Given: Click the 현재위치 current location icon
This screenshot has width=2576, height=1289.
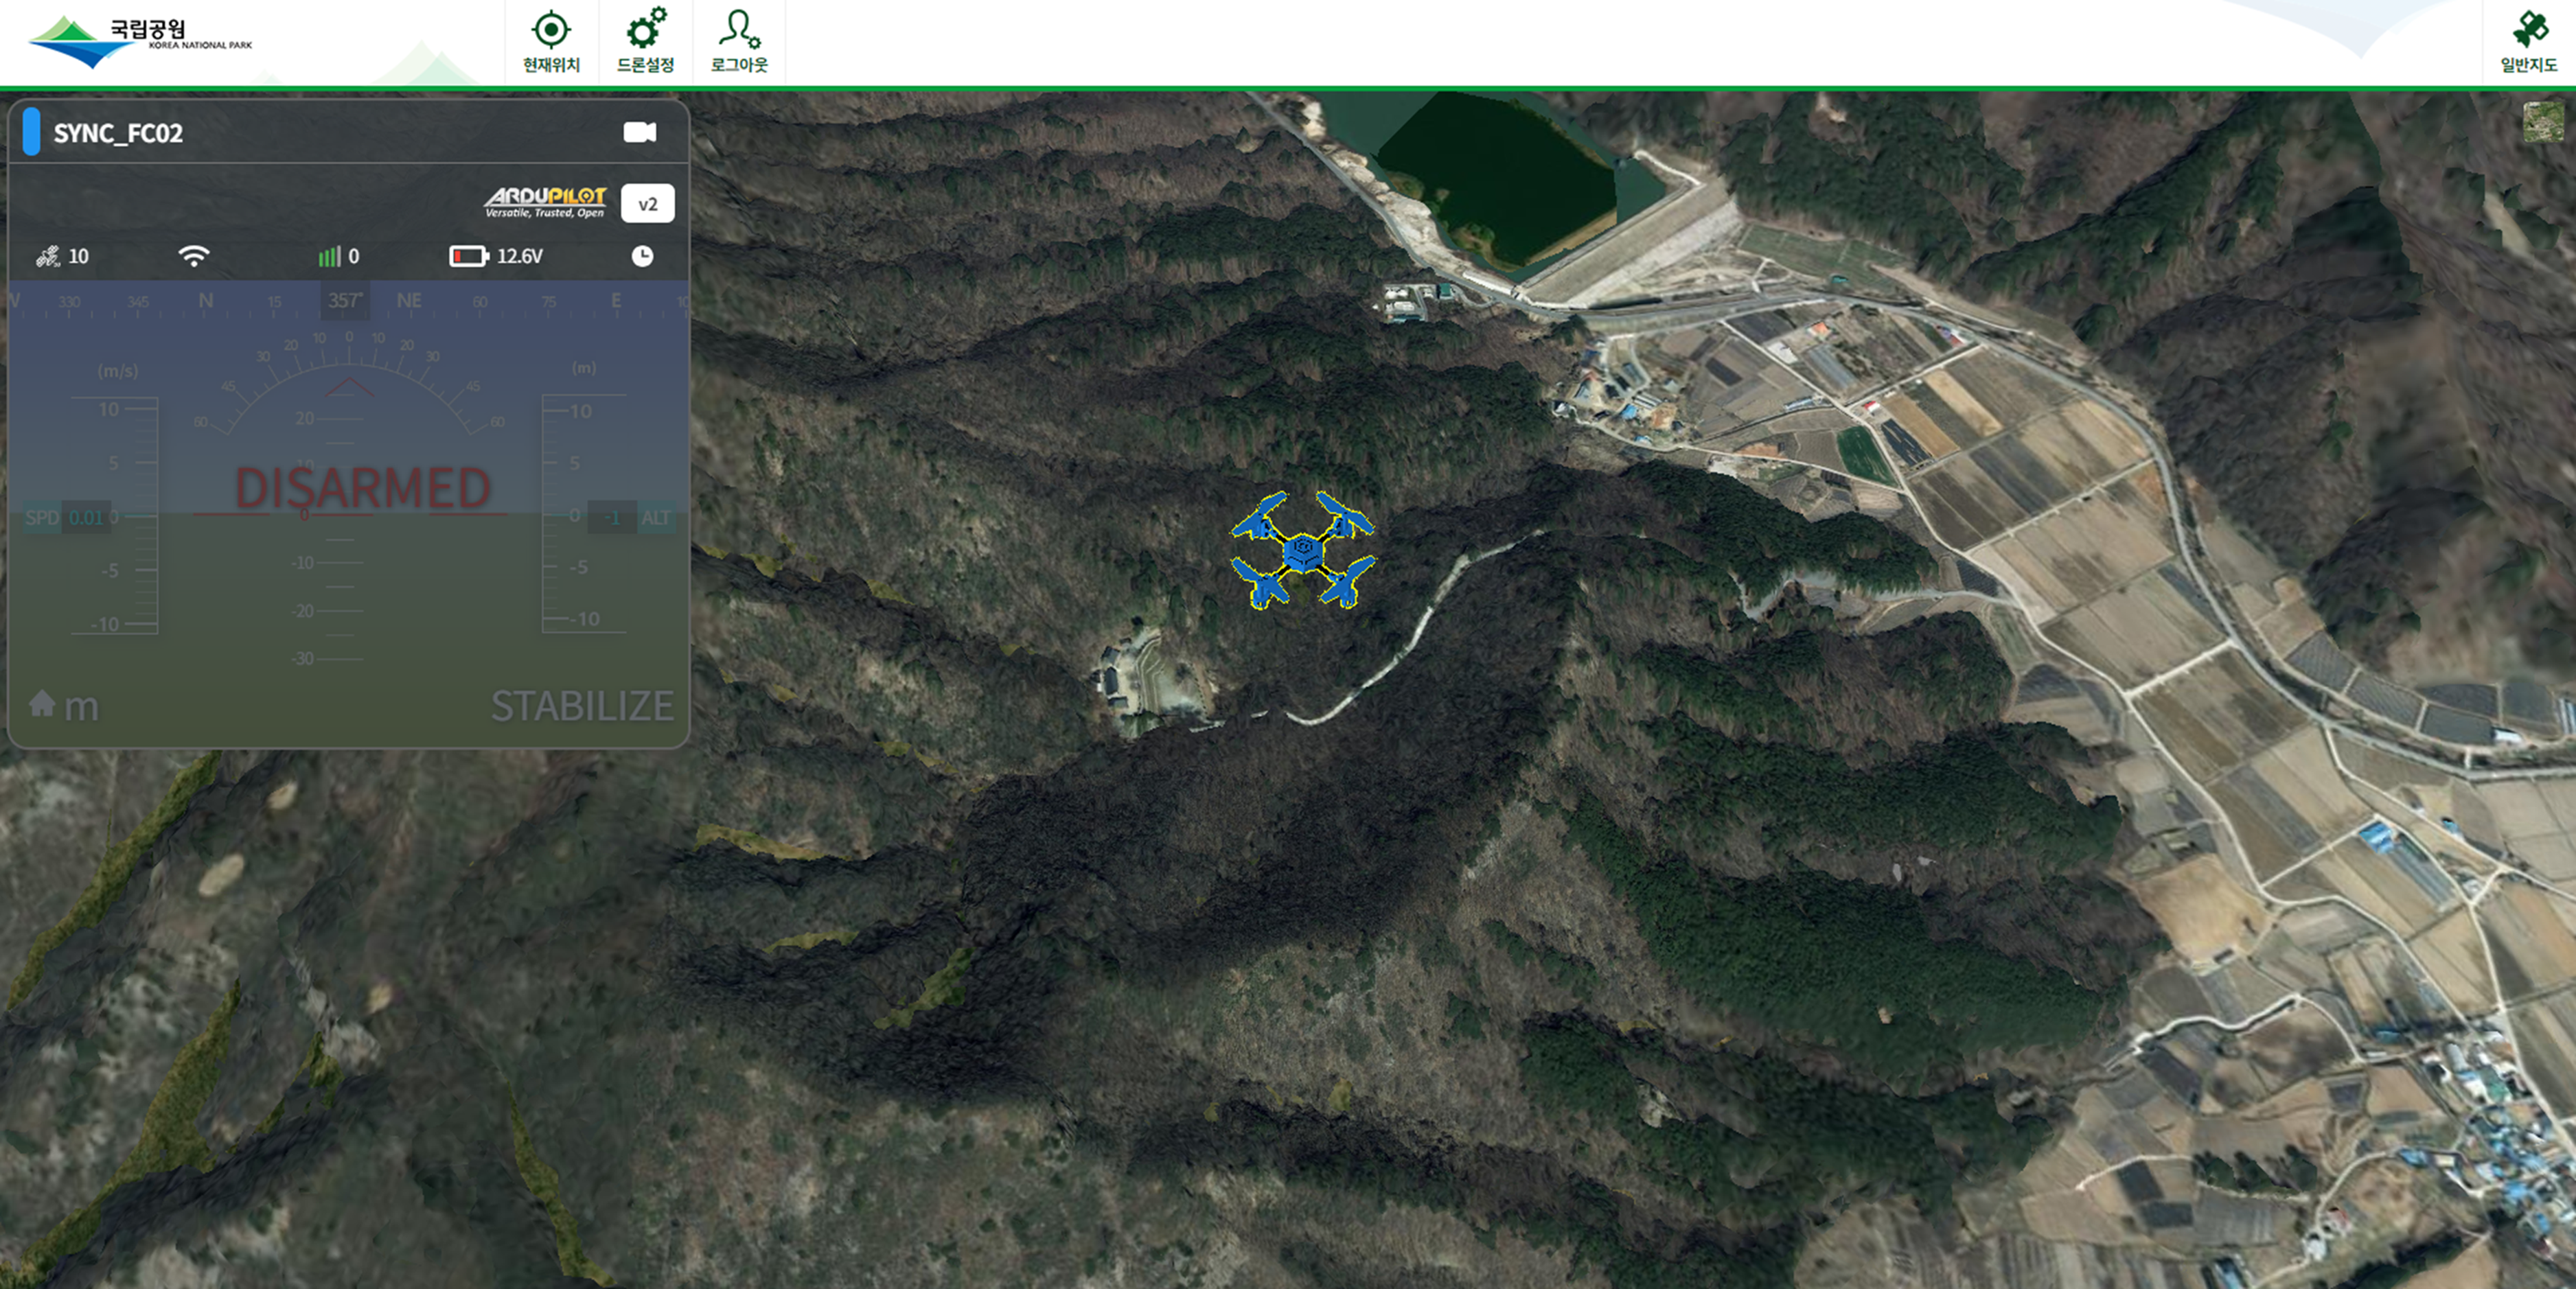Looking at the screenshot, I should (551, 31).
